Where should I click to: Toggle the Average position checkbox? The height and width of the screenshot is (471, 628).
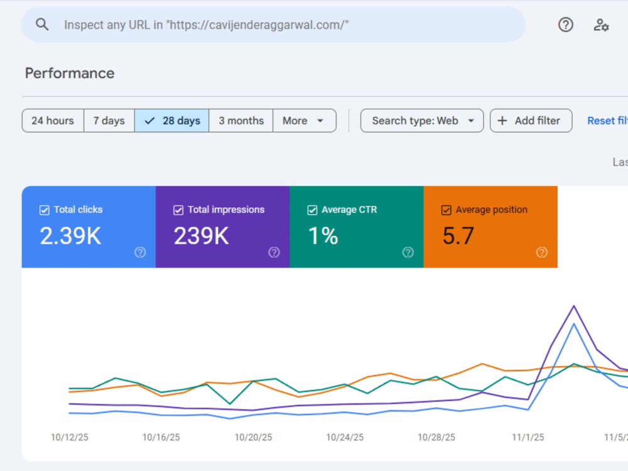coord(446,210)
